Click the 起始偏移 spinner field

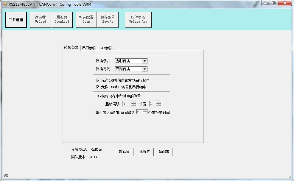127,104
